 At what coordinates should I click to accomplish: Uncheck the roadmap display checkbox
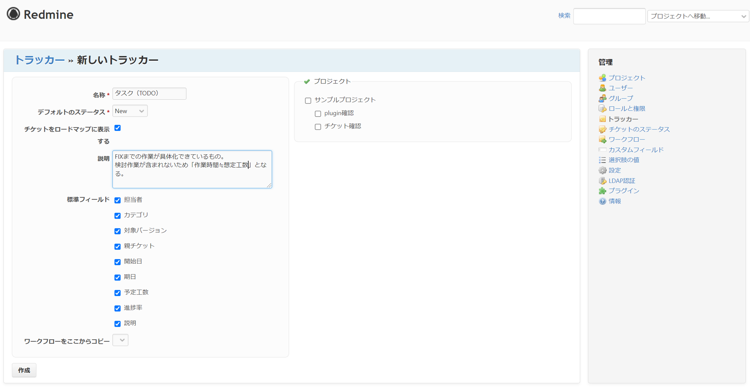pyautogui.click(x=118, y=128)
